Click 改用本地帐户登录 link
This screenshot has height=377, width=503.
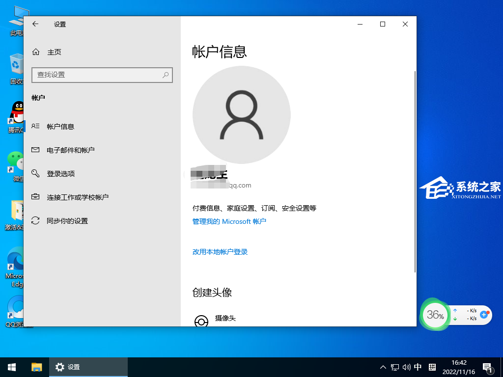coord(220,252)
